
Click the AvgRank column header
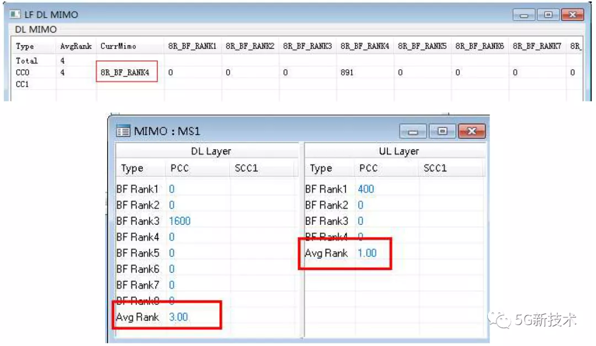pyautogui.click(x=76, y=46)
